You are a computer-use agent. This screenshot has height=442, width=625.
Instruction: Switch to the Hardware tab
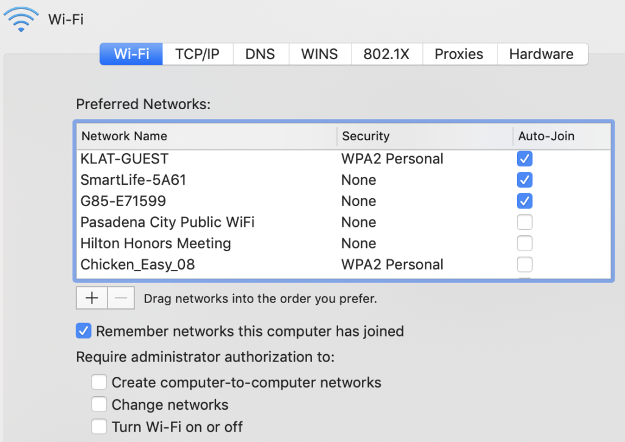[x=542, y=54]
